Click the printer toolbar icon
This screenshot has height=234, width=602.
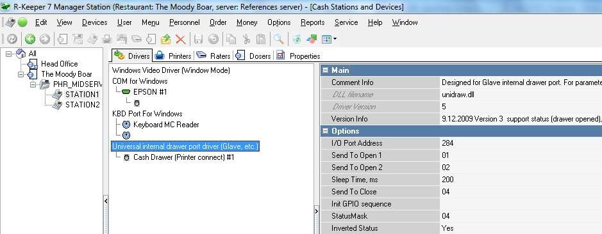(107, 39)
